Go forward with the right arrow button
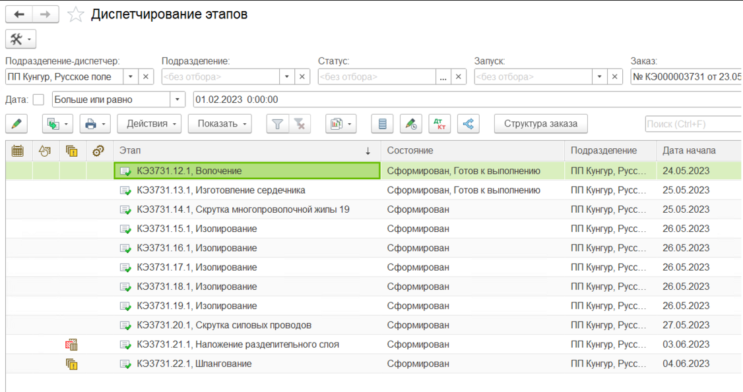This screenshot has width=743, height=392. pyautogui.click(x=46, y=14)
